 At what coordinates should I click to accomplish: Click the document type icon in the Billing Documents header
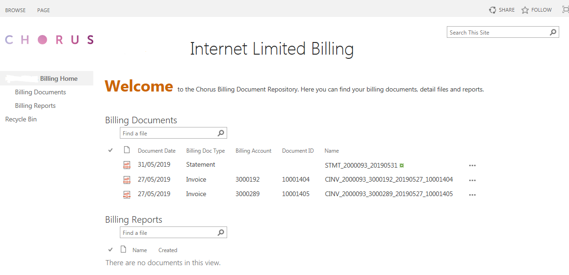pyautogui.click(x=126, y=150)
